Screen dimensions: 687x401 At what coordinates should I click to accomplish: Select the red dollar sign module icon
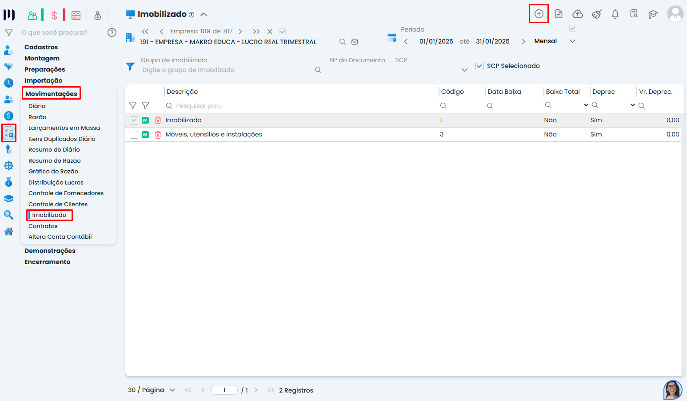tap(54, 16)
